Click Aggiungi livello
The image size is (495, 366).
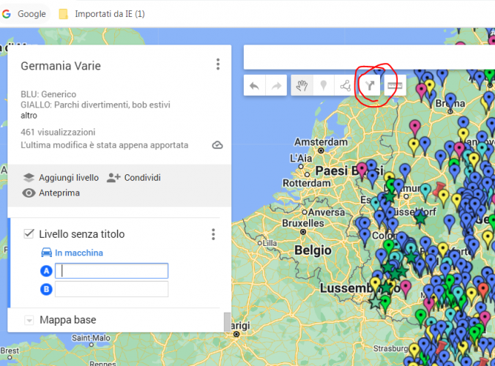[60, 177]
